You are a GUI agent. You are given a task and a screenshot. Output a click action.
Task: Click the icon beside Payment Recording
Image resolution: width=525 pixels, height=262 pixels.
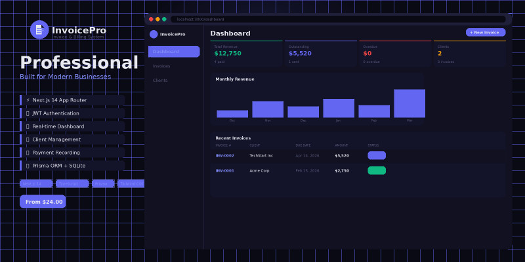(x=28, y=153)
